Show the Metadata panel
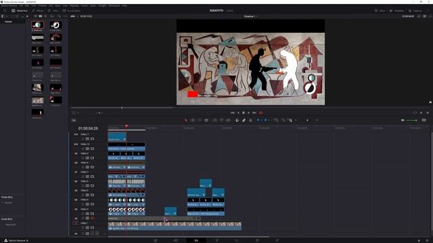The height and width of the screenshot is (243, 433). (x=396, y=11)
